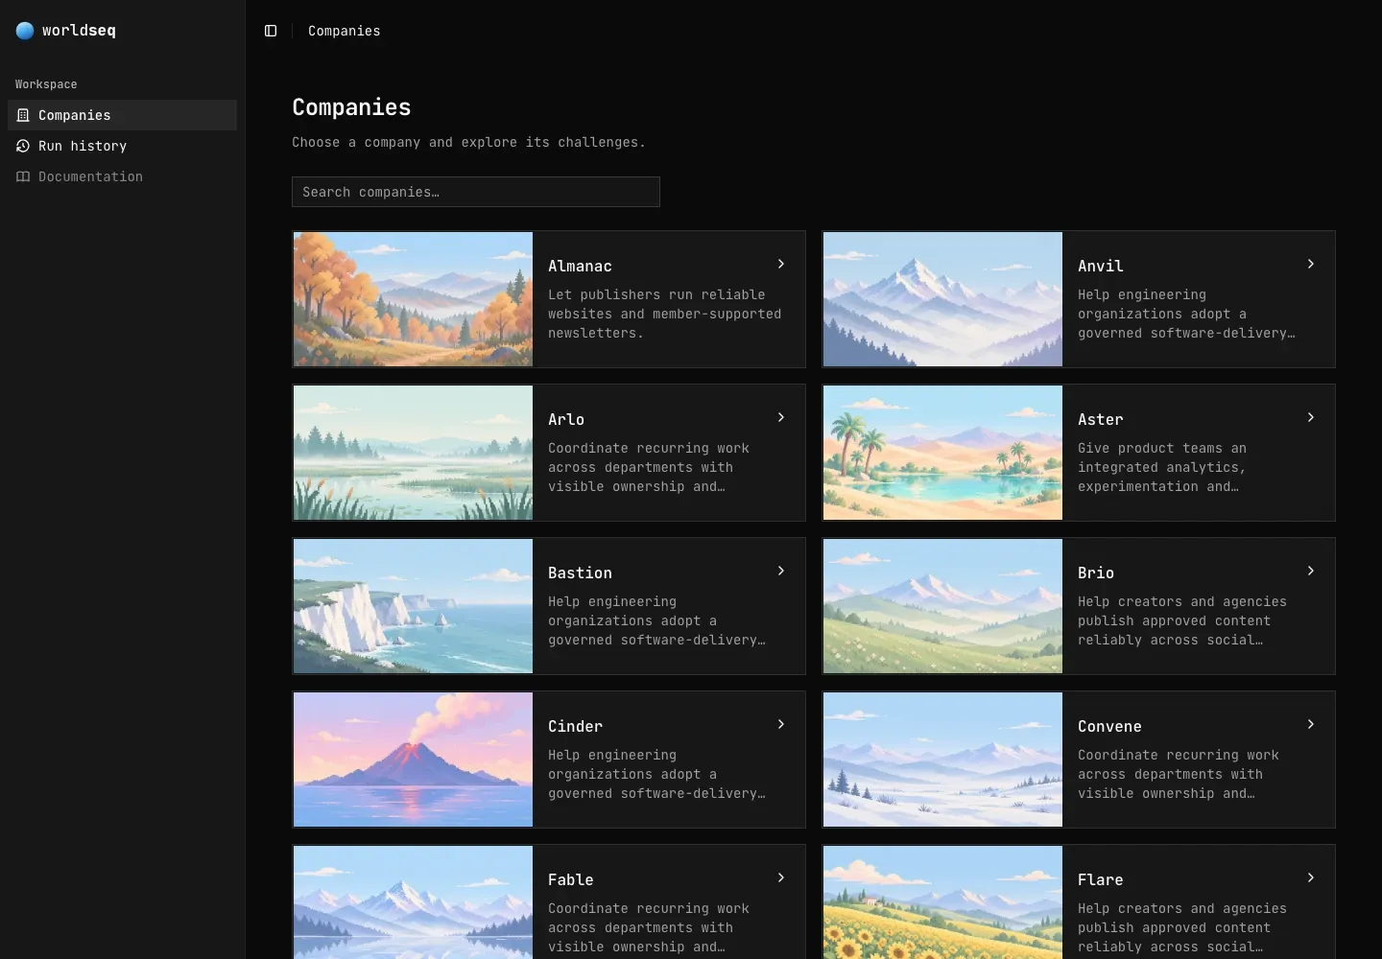The image size is (1382, 959).
Task: Open Documentation in the sidebar
Action: click(122, 176)
